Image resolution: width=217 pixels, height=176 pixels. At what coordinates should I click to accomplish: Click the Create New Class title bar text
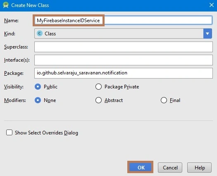tap(30, 5)
